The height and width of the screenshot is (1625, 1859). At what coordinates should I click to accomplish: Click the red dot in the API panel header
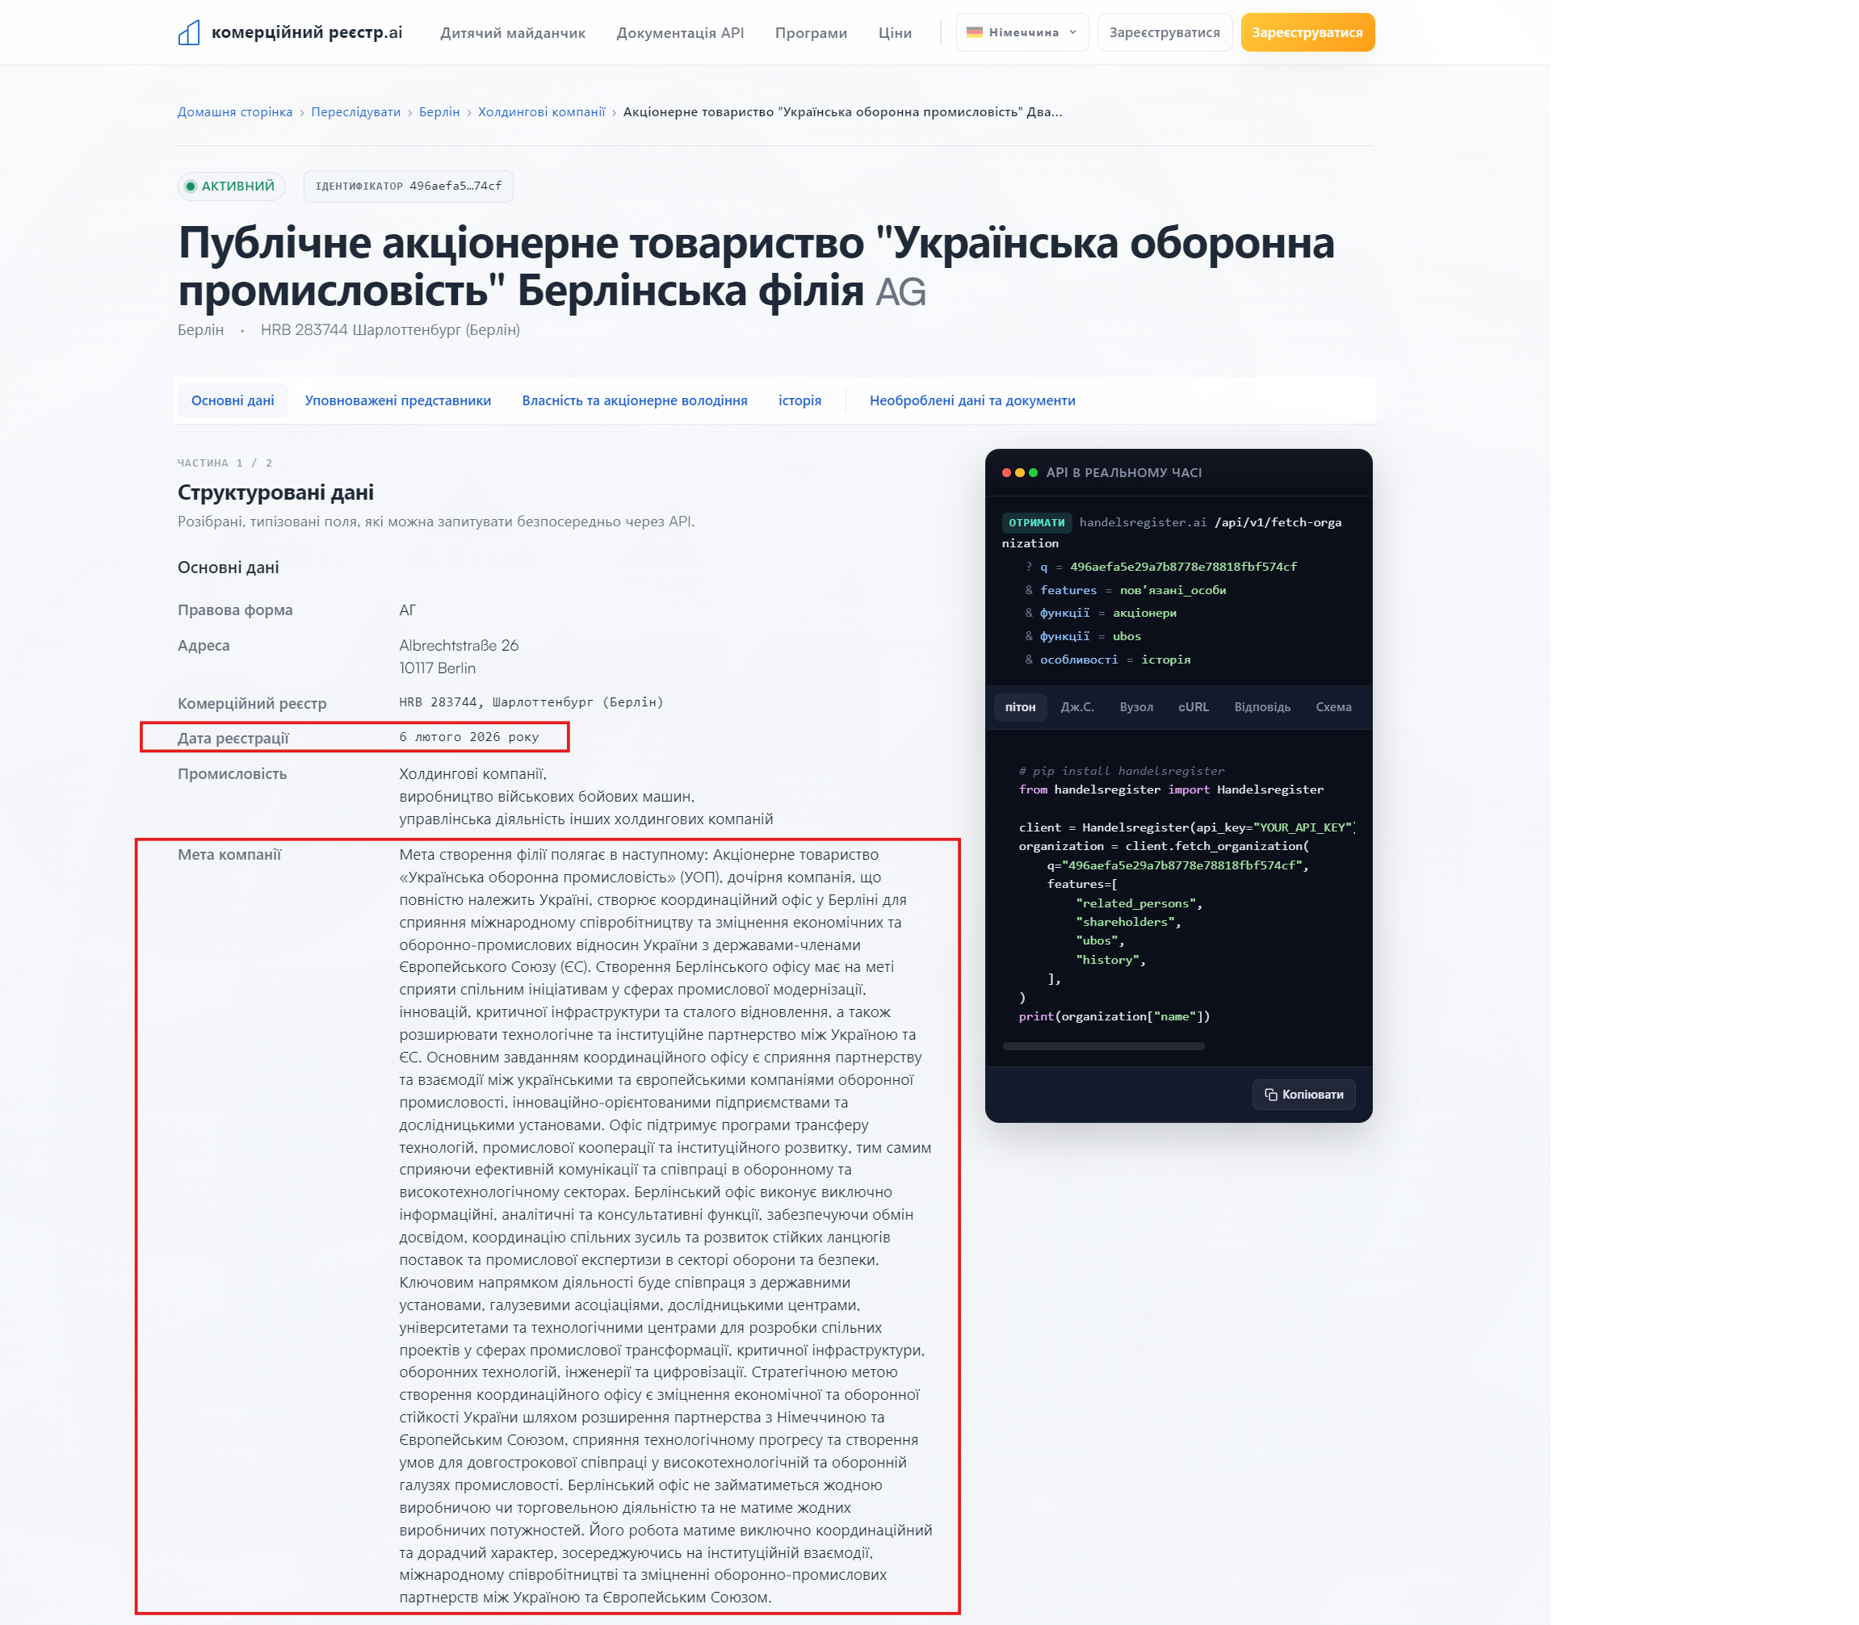pos(1006,472)
